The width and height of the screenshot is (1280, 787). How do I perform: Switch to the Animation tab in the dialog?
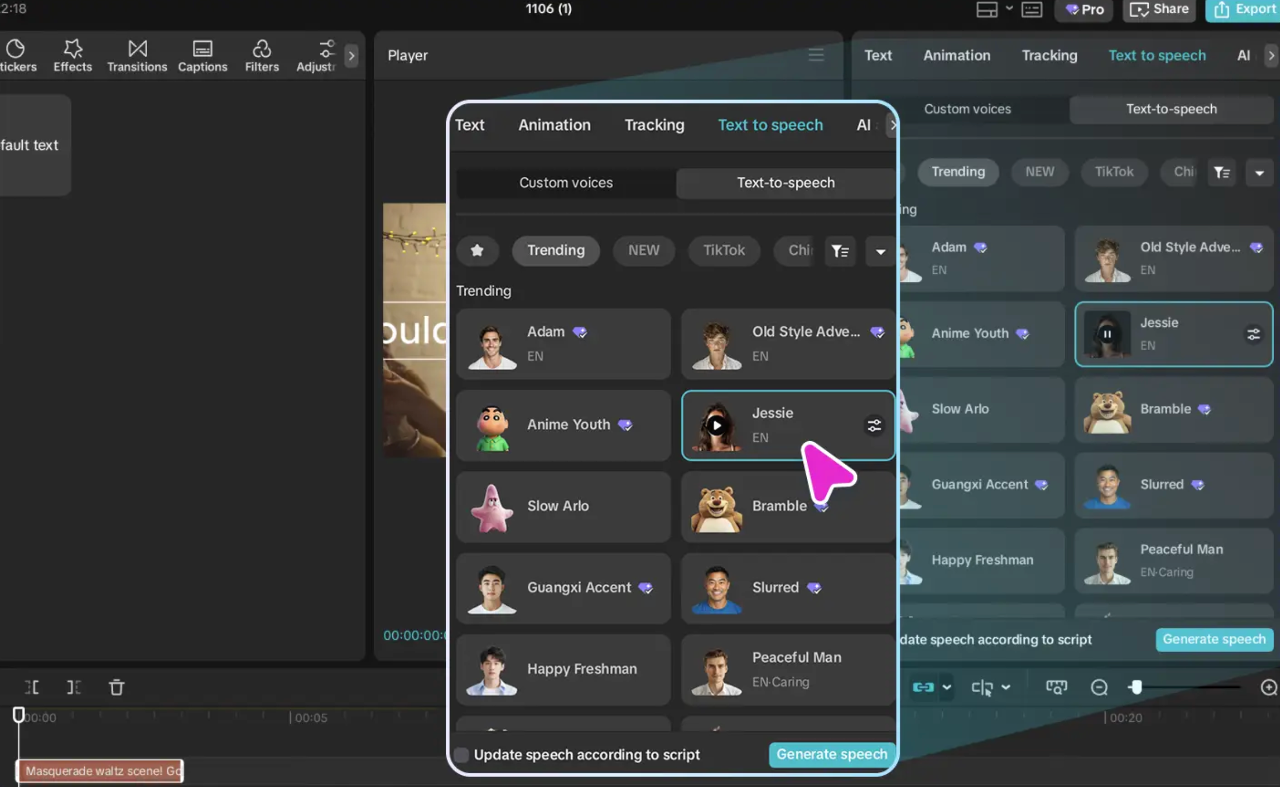554,125
